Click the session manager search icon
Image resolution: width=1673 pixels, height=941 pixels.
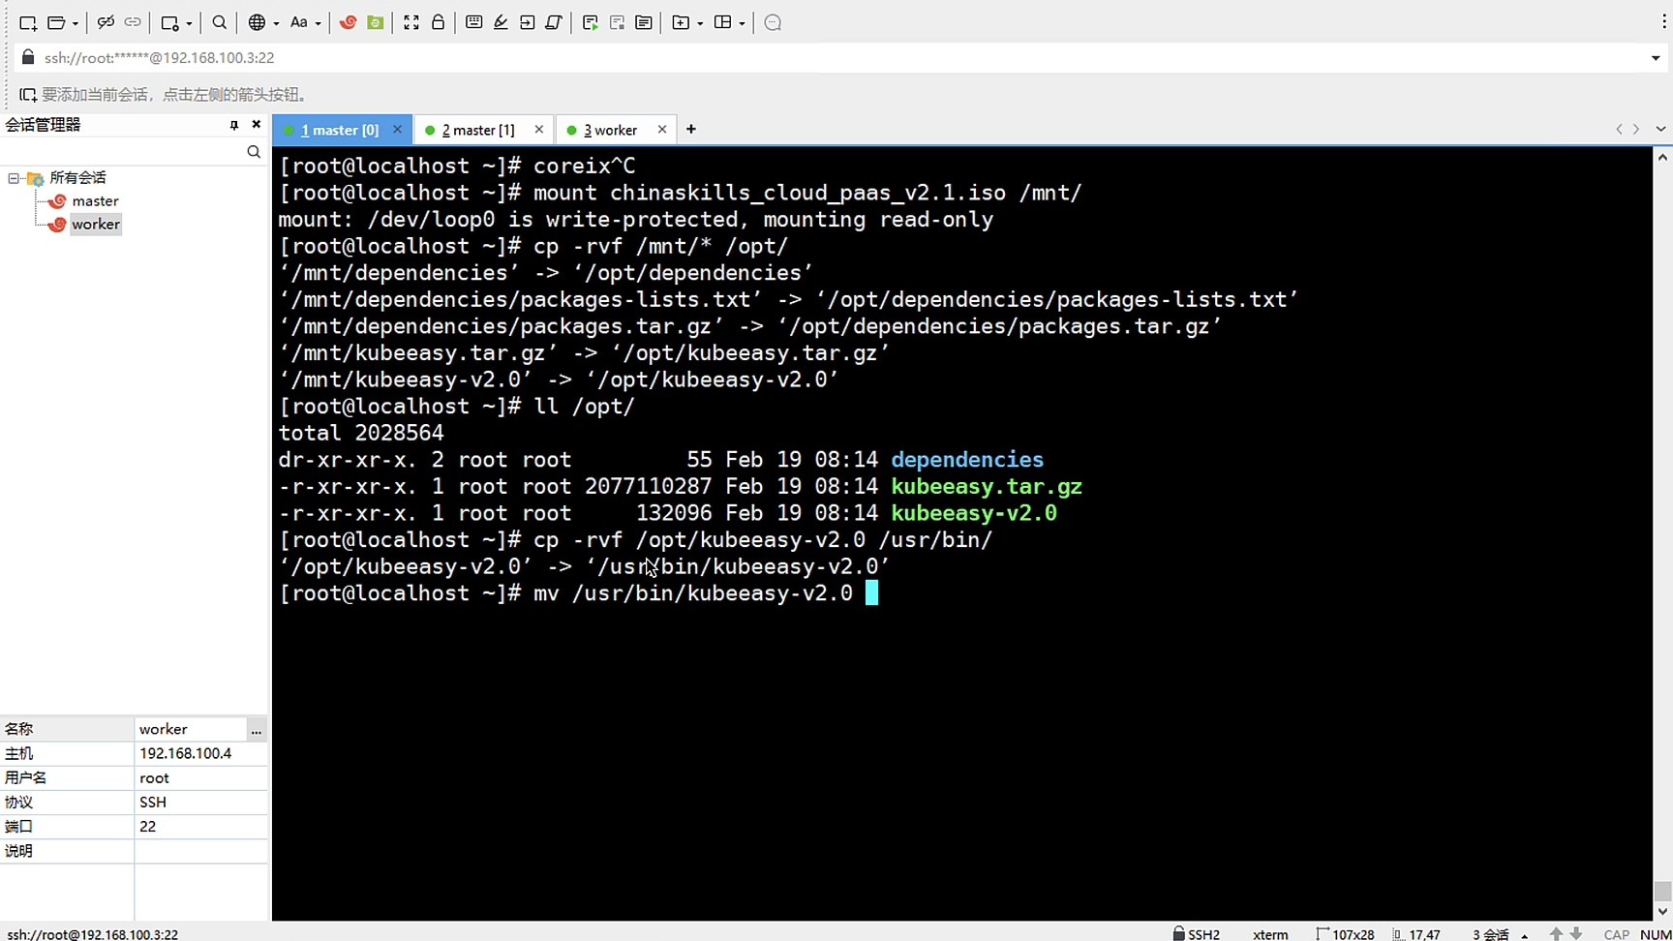coord(254,152)
